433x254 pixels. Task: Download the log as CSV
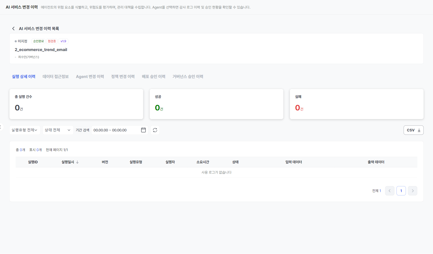[x=414, y=130]
